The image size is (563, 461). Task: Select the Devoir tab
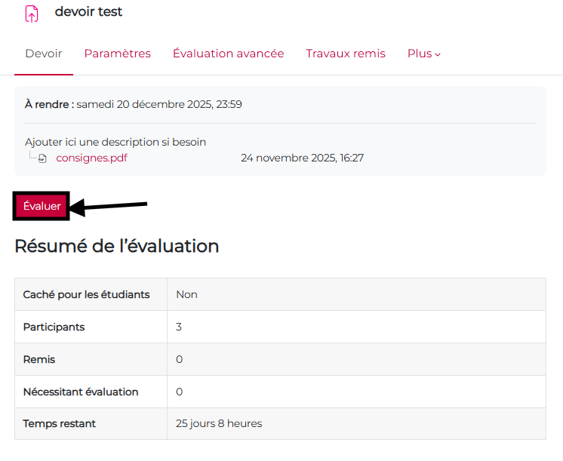(44, 54)
